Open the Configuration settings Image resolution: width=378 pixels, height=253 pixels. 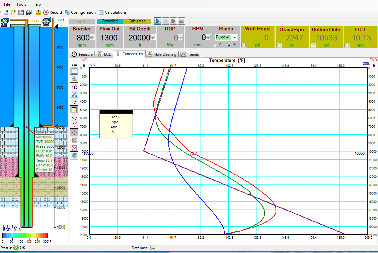click(80, 12)
